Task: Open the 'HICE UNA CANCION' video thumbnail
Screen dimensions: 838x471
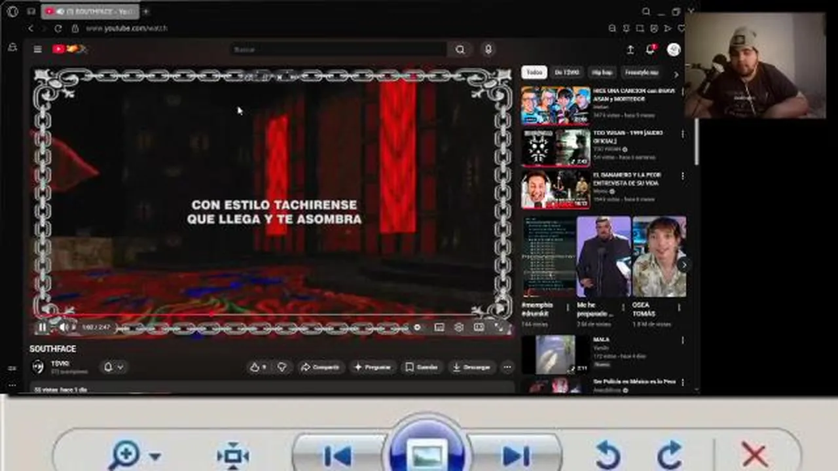Action: (555, 105)
